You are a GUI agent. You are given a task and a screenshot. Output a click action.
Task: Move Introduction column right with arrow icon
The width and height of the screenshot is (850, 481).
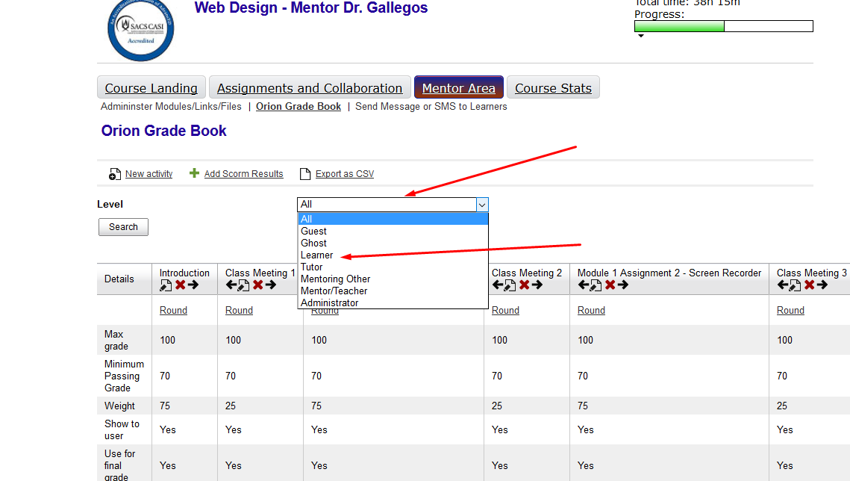(193, 285)
